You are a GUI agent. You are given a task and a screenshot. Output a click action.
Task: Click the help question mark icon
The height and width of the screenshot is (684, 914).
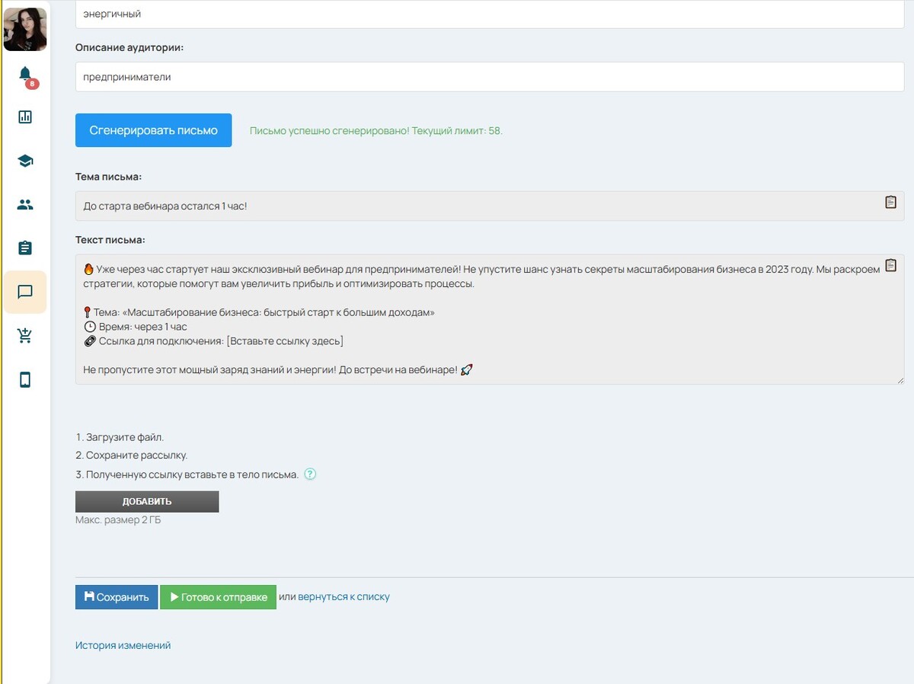click(310, 475)
